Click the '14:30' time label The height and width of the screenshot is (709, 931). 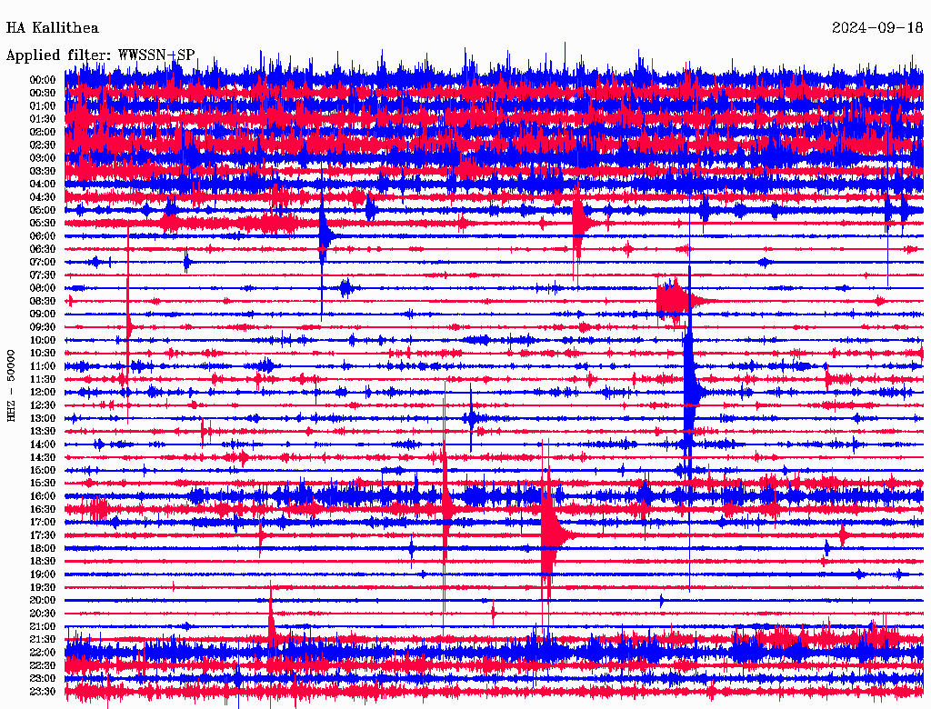point(43,457)
